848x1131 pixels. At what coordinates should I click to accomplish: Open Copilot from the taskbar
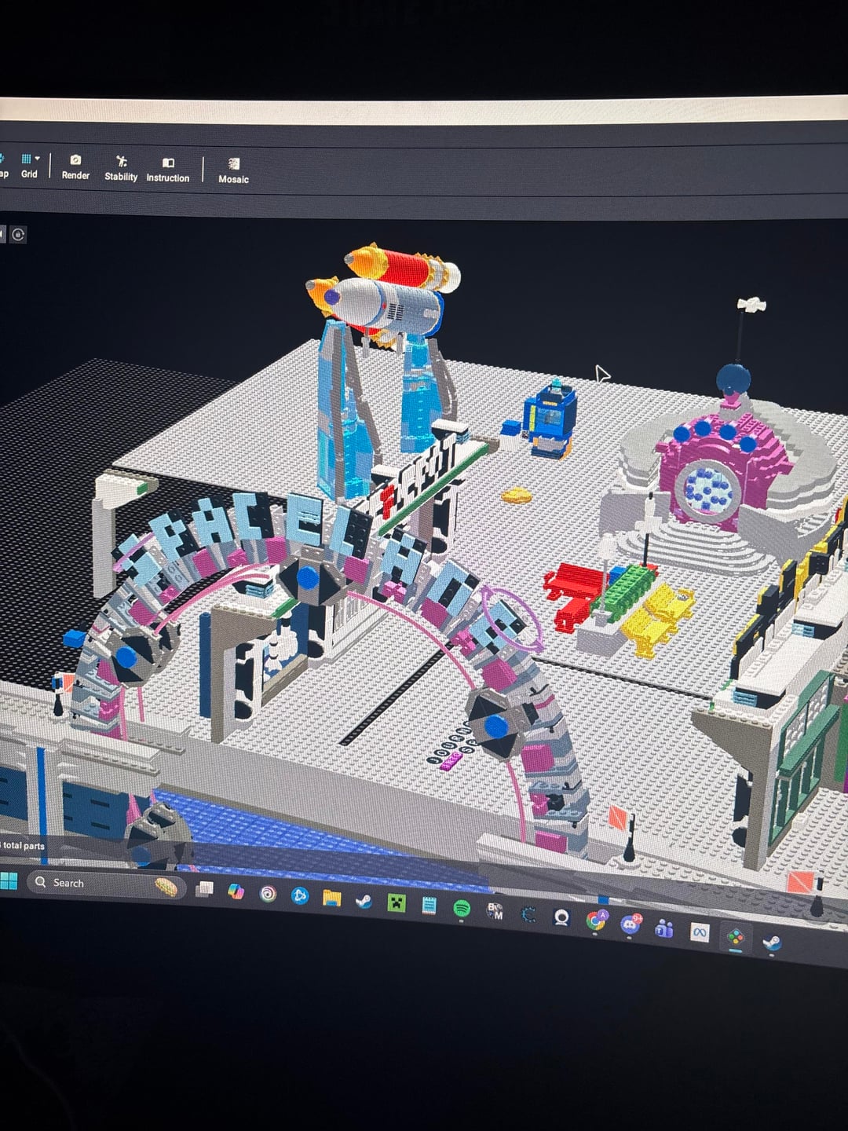click(x=236, y=891)
